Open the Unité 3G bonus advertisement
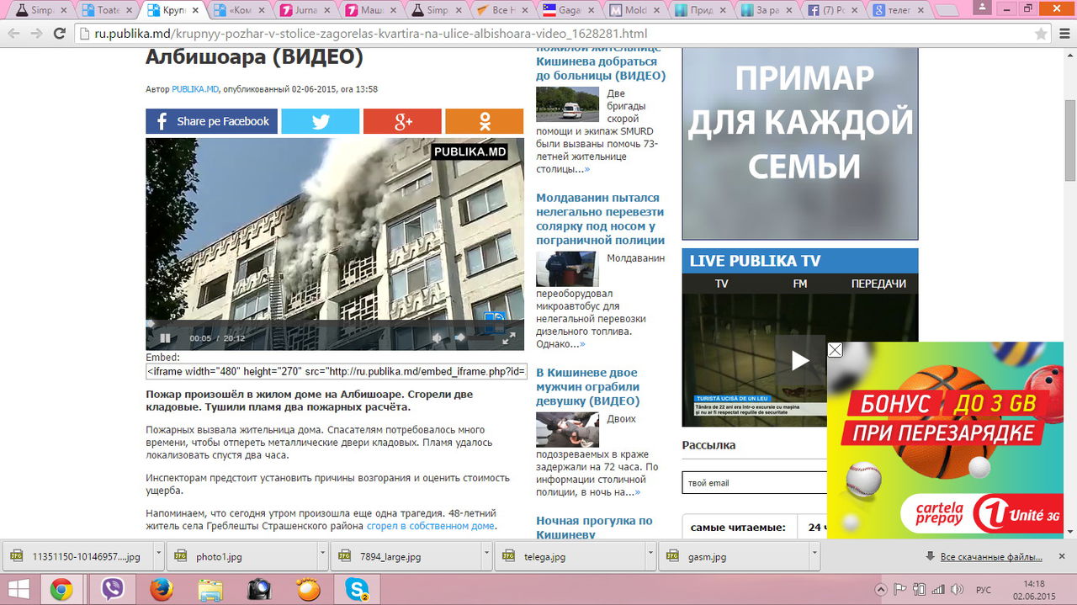 947,442
